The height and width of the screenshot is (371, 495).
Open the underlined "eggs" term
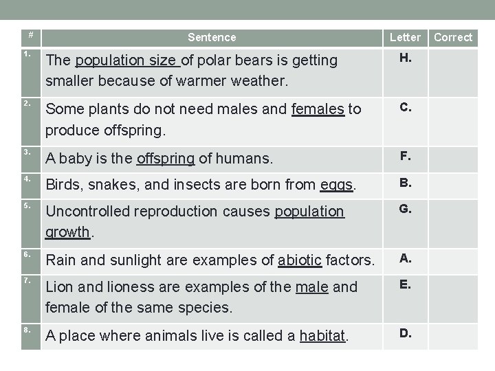tap(337, 185)
